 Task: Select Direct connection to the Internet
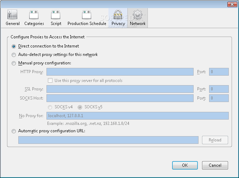[14, 46]
